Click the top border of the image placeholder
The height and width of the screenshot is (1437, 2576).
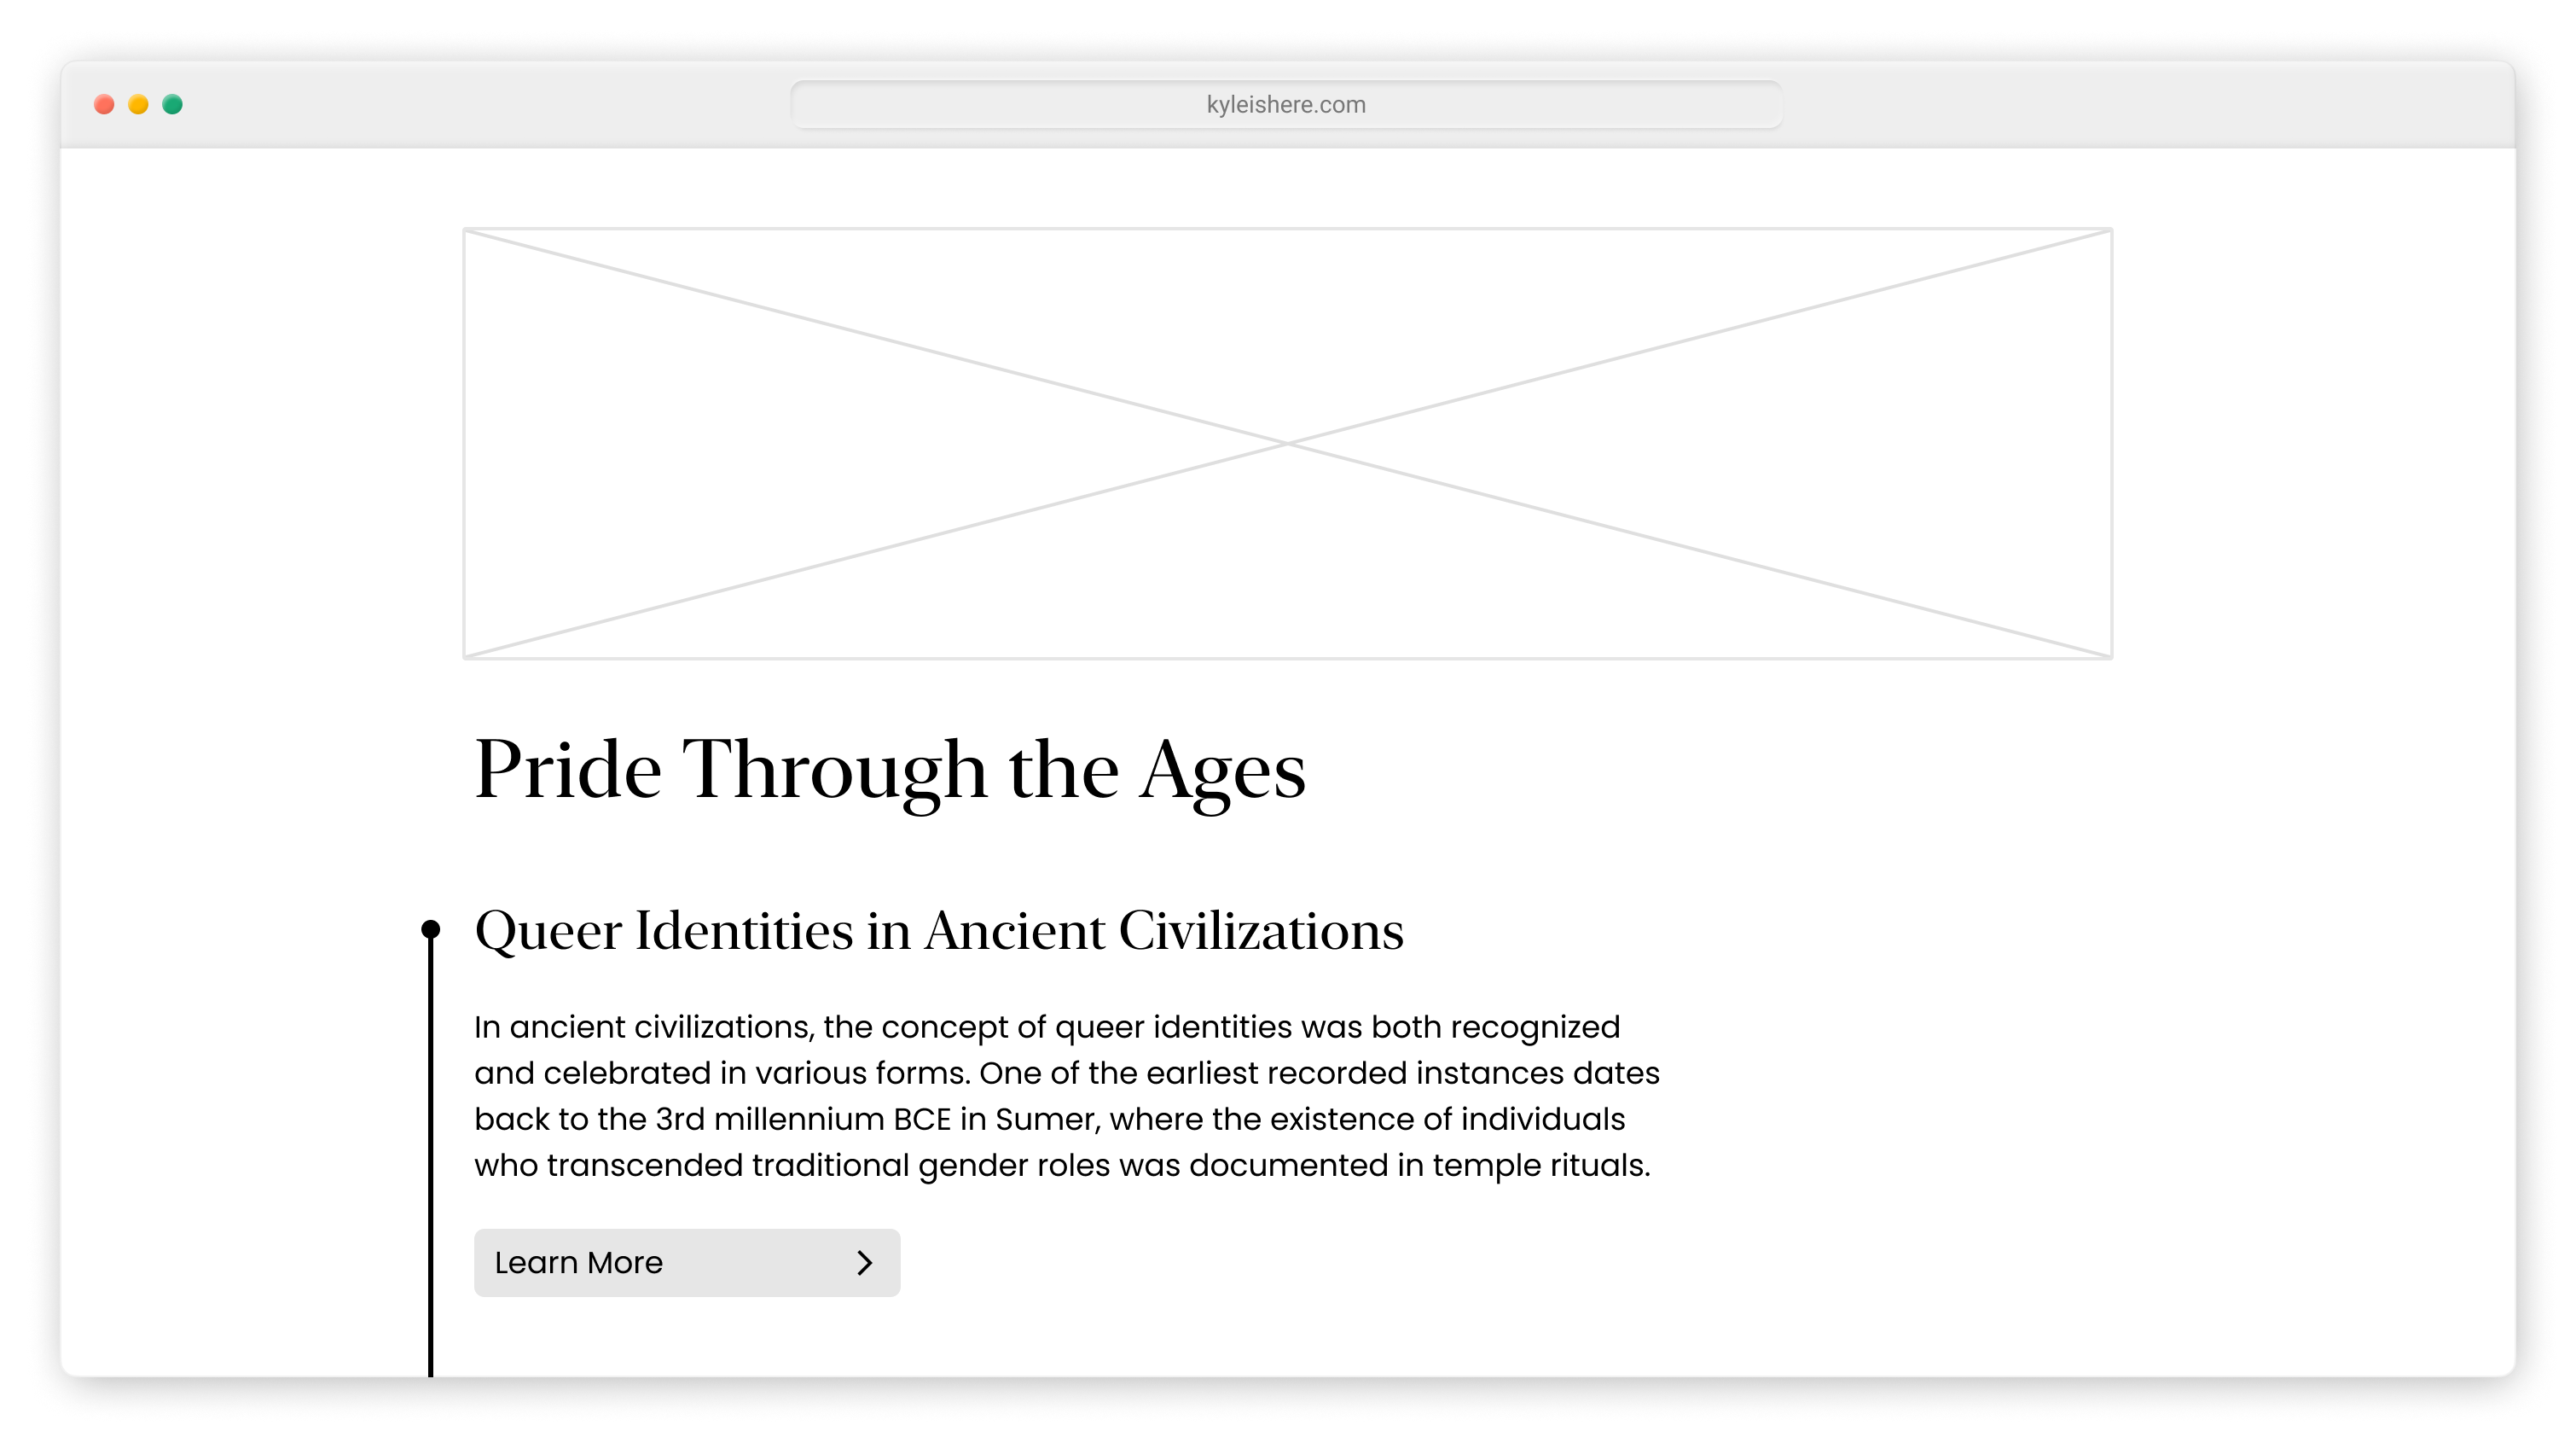pyautogui.click(x=1286, y=230)
